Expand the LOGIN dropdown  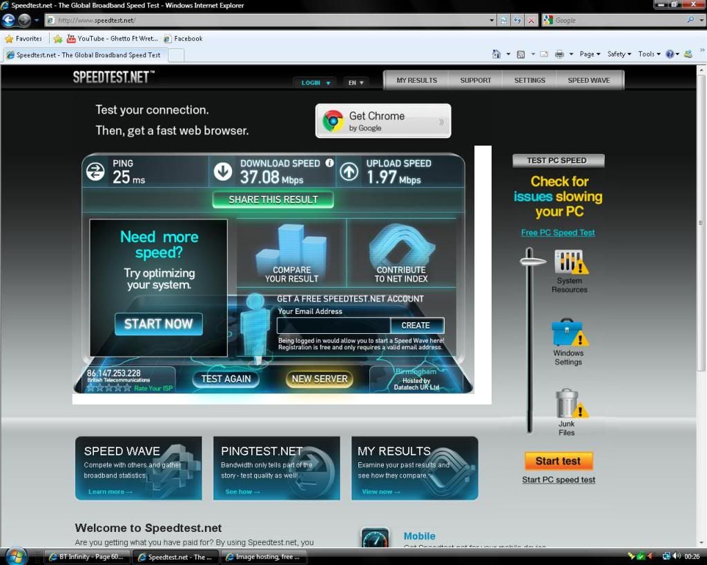click(316, 83)
